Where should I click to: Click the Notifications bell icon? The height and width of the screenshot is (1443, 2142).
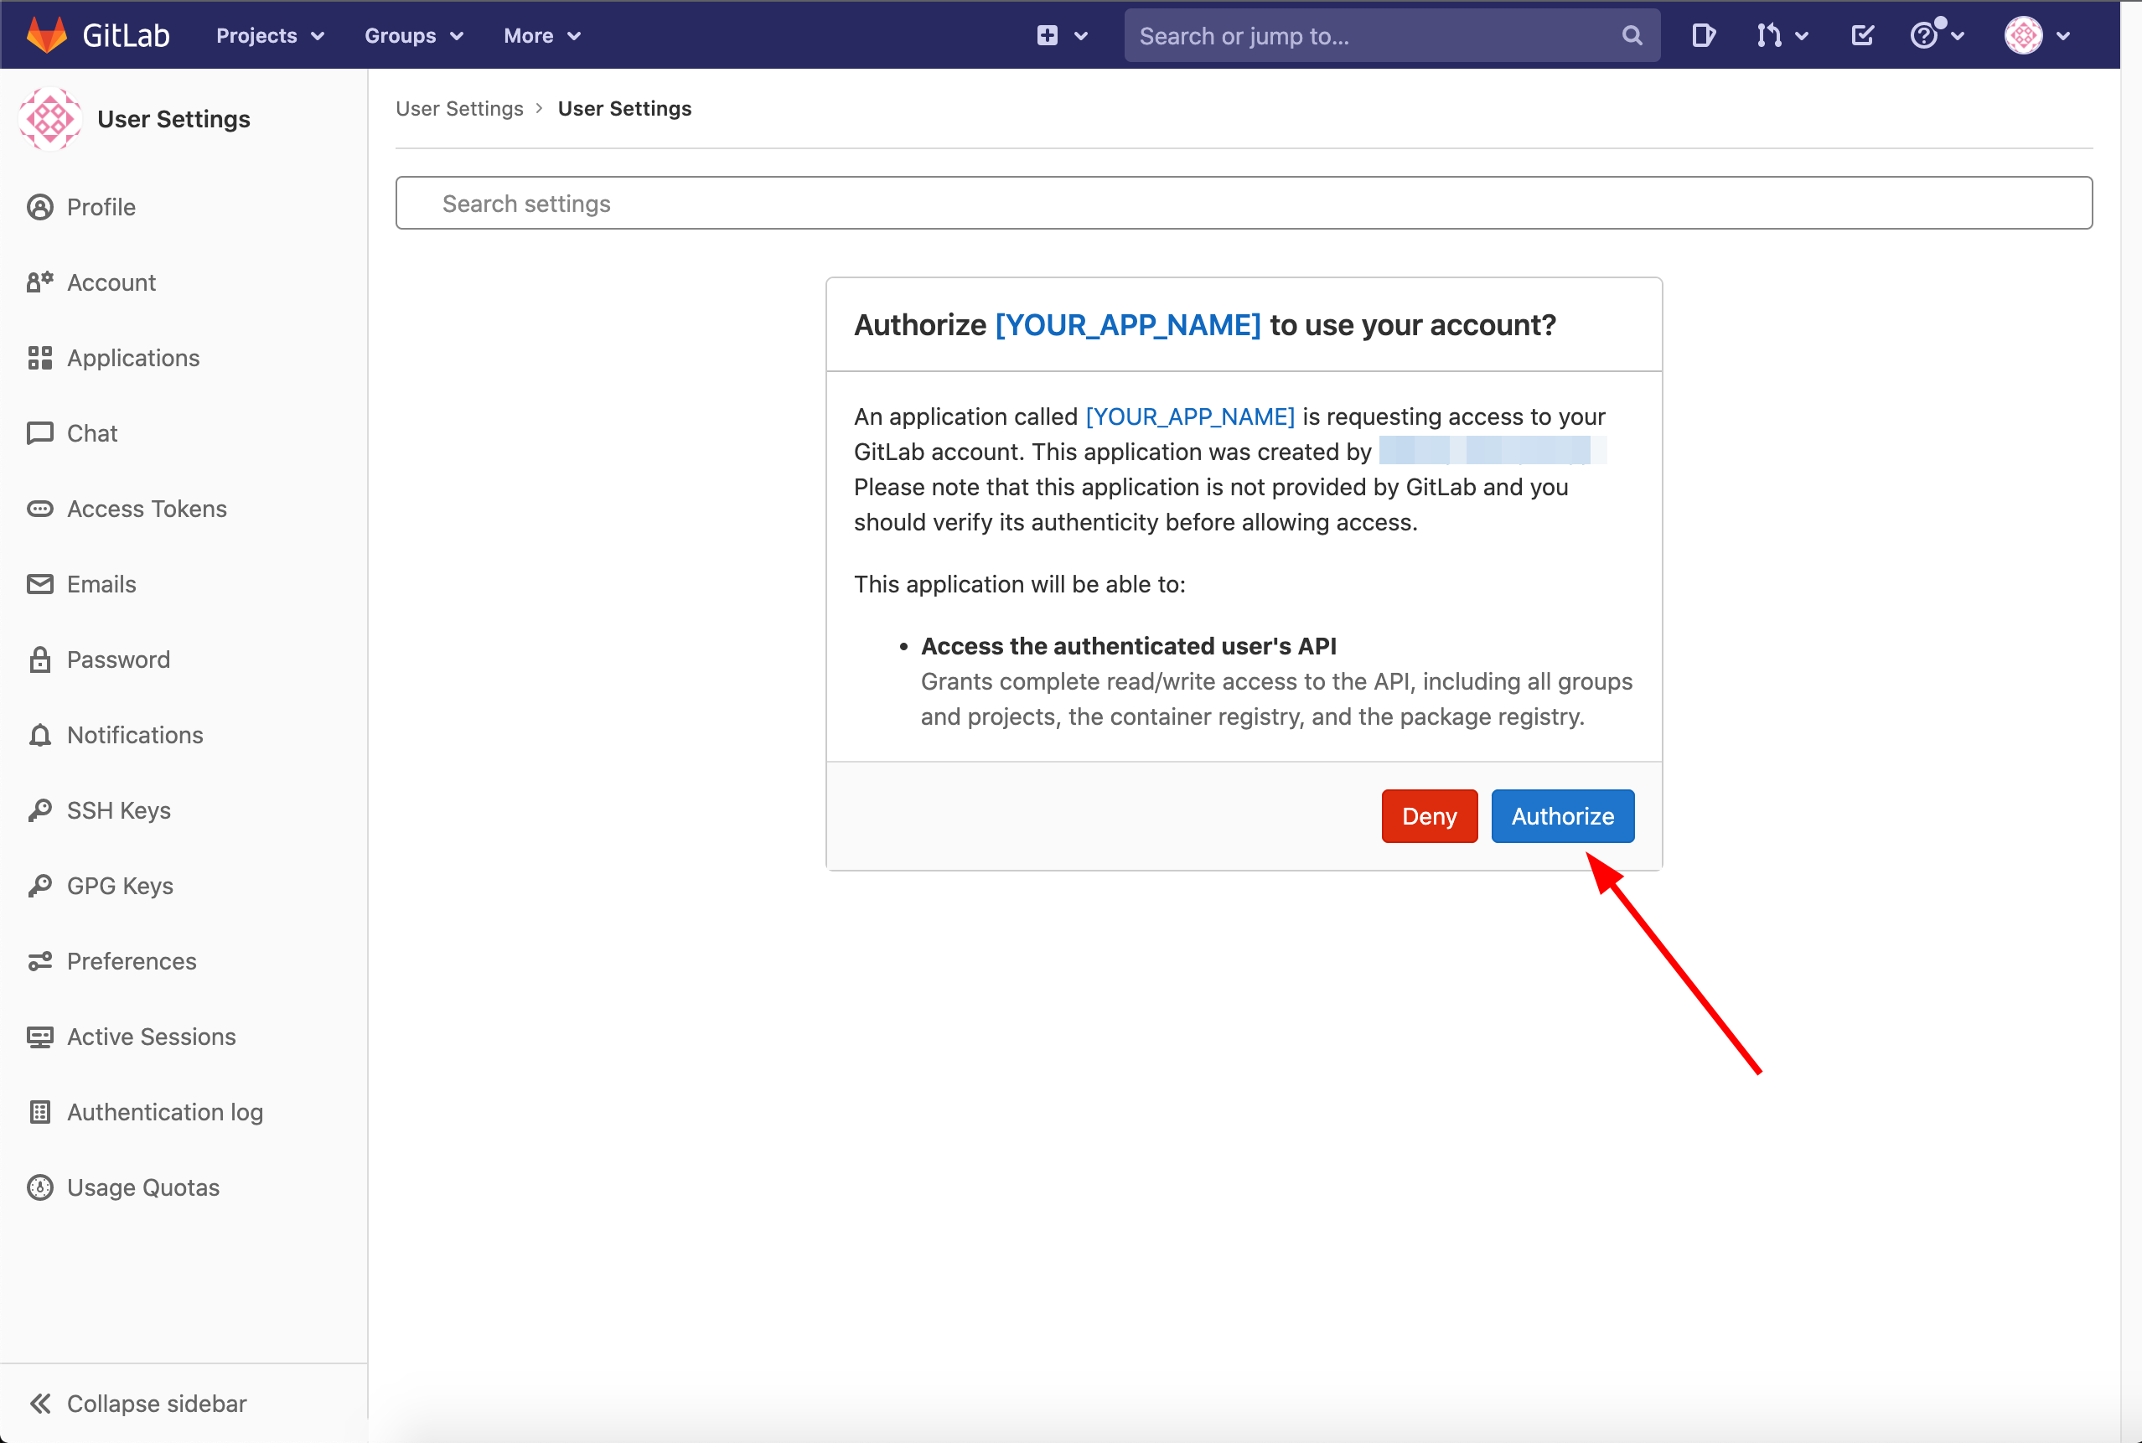(x=39, y=735)
